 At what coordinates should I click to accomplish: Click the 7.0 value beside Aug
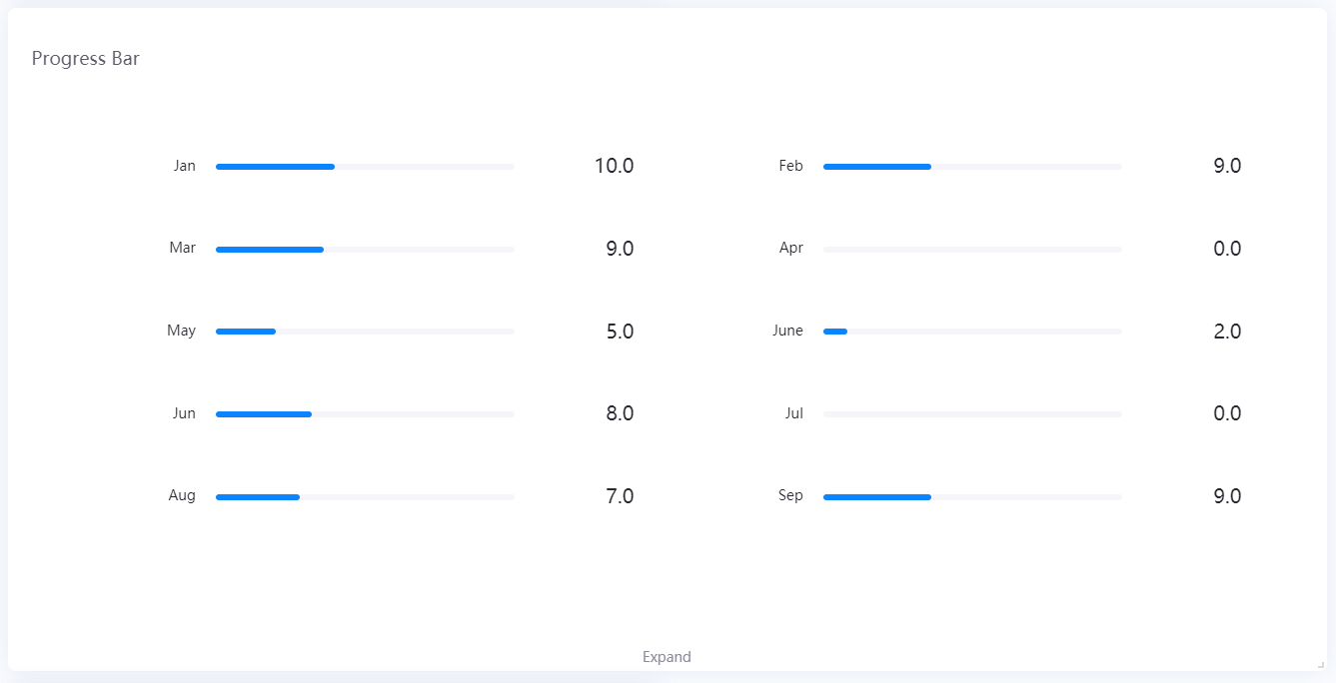click(x=620, y=496)
